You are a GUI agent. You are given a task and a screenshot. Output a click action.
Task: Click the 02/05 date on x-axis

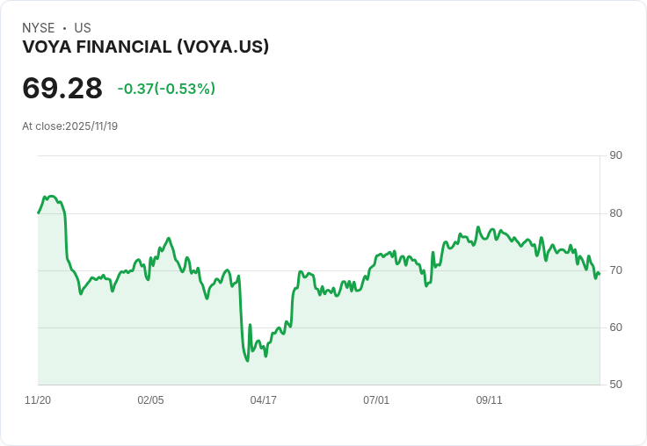pos(150,400)
